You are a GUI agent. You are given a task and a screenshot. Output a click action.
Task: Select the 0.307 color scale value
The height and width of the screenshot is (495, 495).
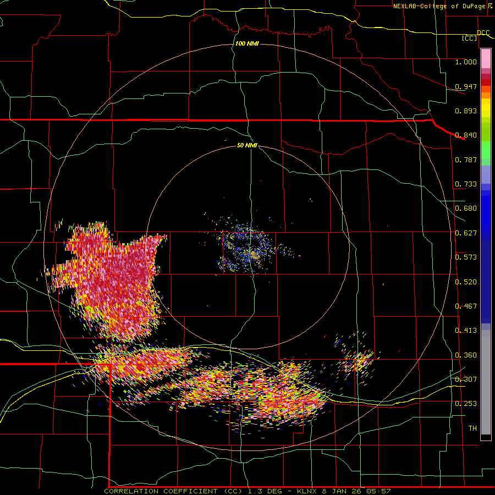[466, 379]
